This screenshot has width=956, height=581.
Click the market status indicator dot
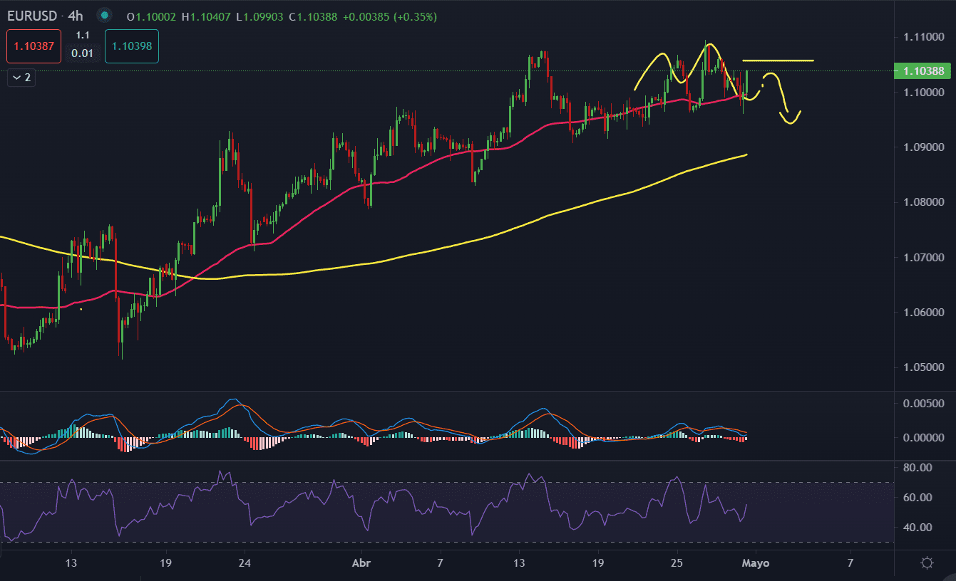pyautogui.click(x=104, y=15)
